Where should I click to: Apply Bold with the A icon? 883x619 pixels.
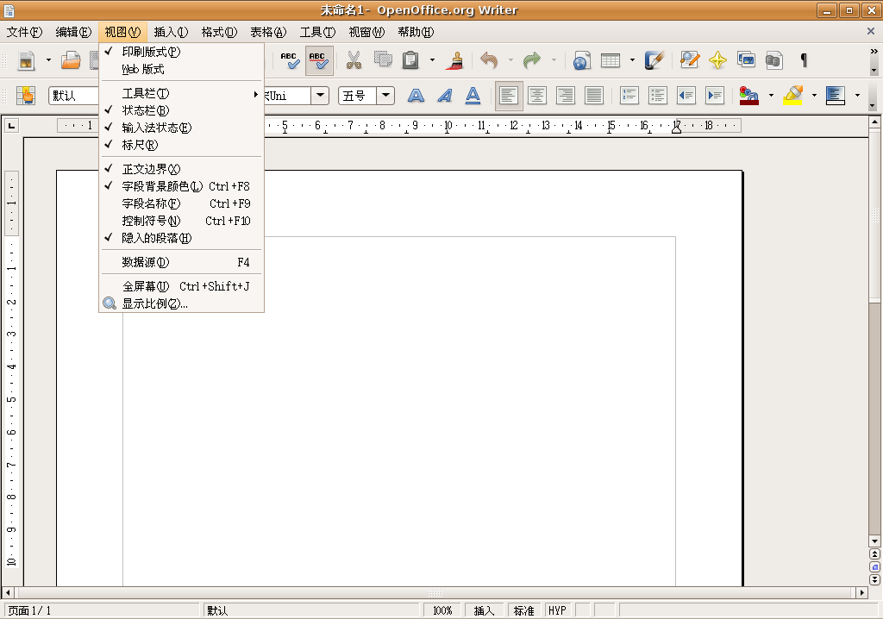[416, 96]
